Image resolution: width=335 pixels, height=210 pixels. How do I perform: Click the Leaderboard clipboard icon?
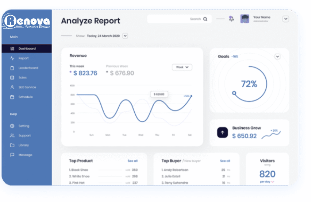coord(12,68)
